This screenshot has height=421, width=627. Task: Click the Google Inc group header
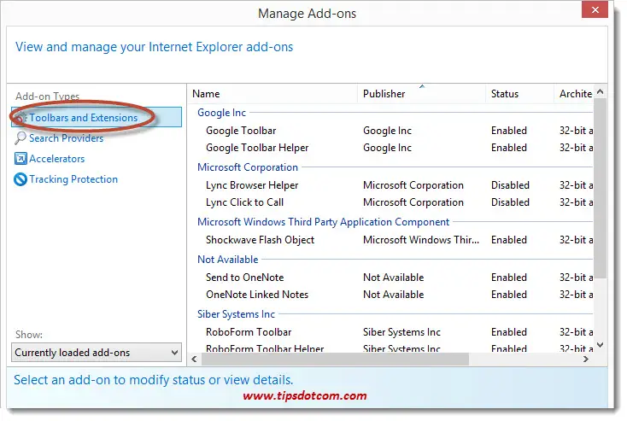(x=221, y=113)
